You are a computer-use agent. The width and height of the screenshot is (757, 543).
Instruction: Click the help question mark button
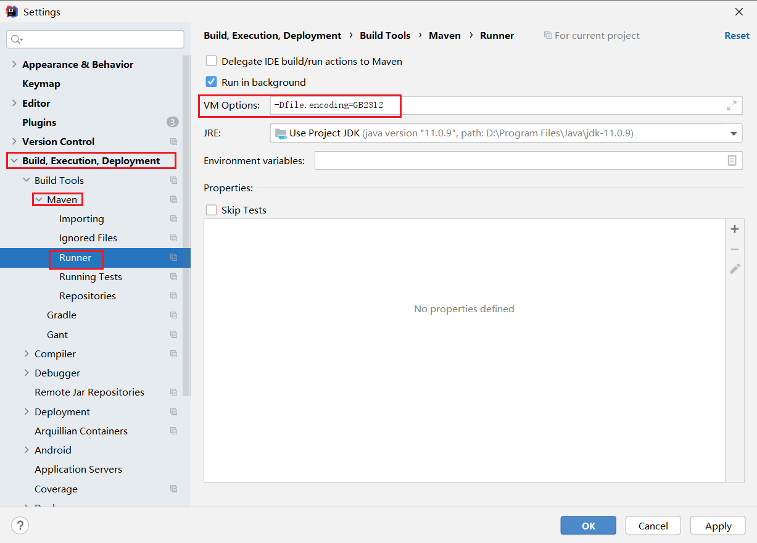[20, 526]
